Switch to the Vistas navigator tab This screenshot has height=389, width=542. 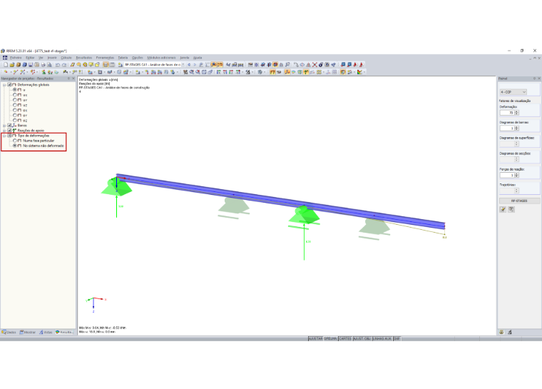point(46,332)
